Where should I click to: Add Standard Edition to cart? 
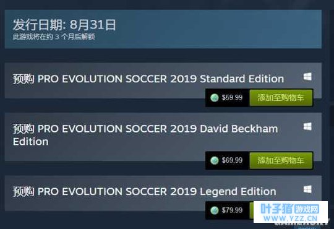[281, 98]
